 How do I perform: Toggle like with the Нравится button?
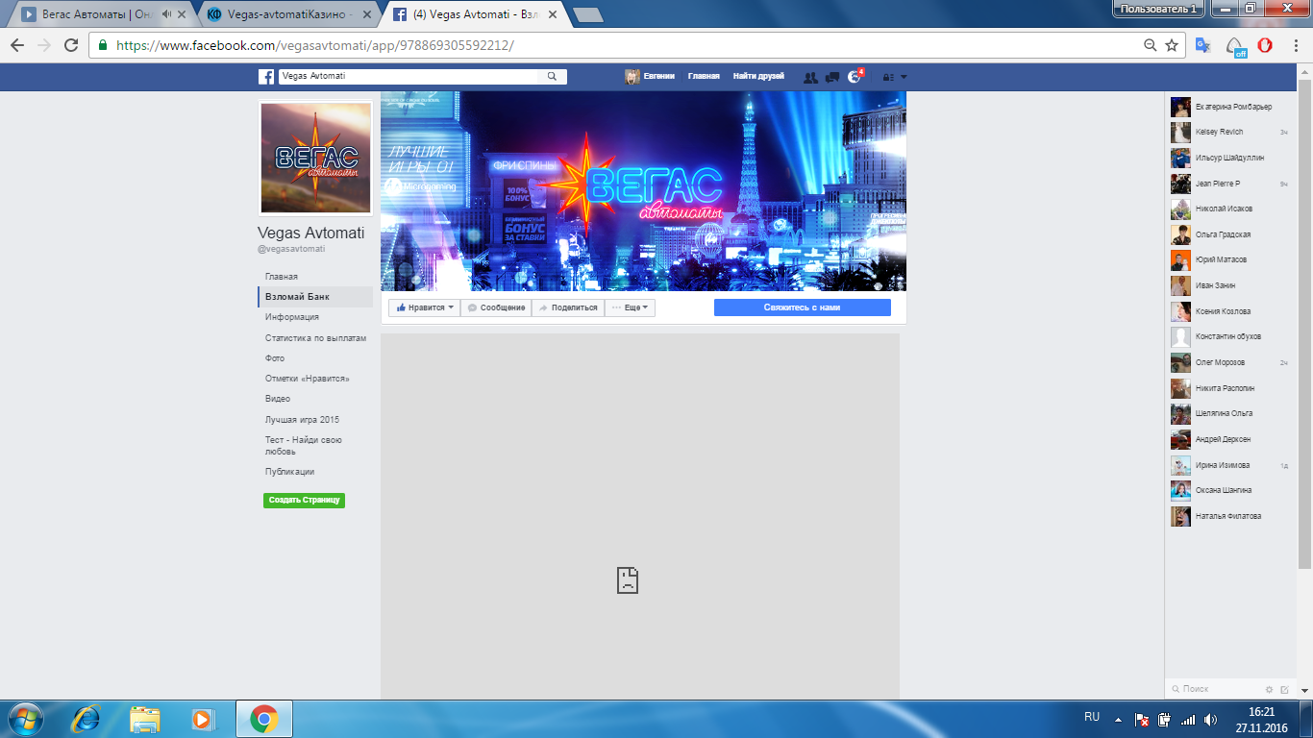coord(424,307)
